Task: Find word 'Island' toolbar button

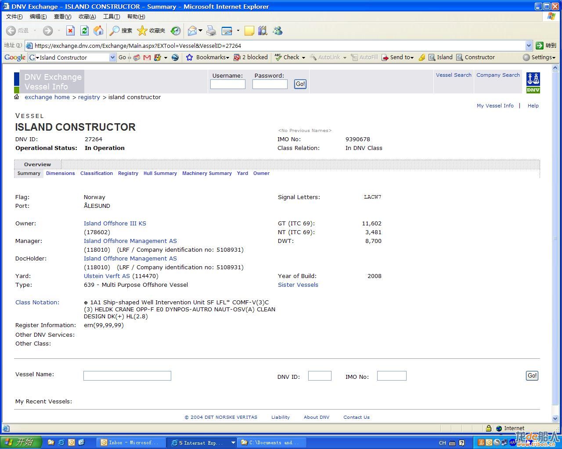Action: [440, 57]
